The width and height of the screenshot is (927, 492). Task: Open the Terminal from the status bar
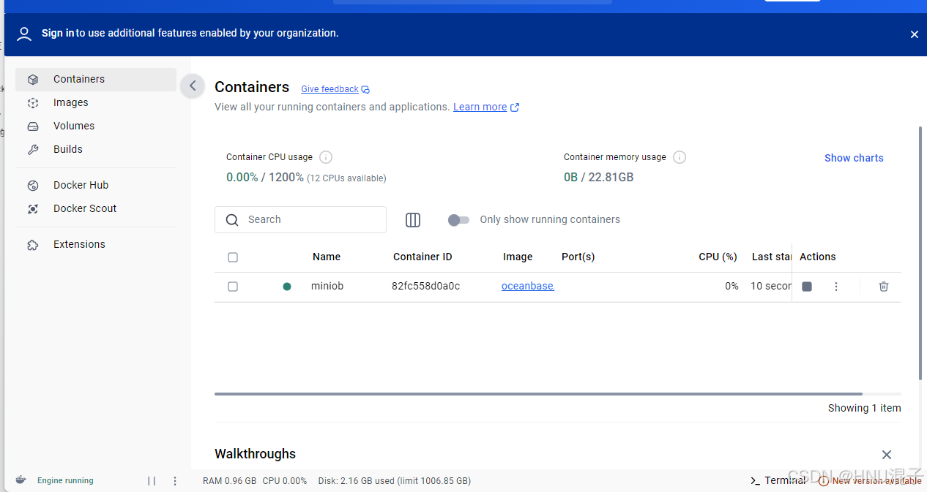coord(778,480)
